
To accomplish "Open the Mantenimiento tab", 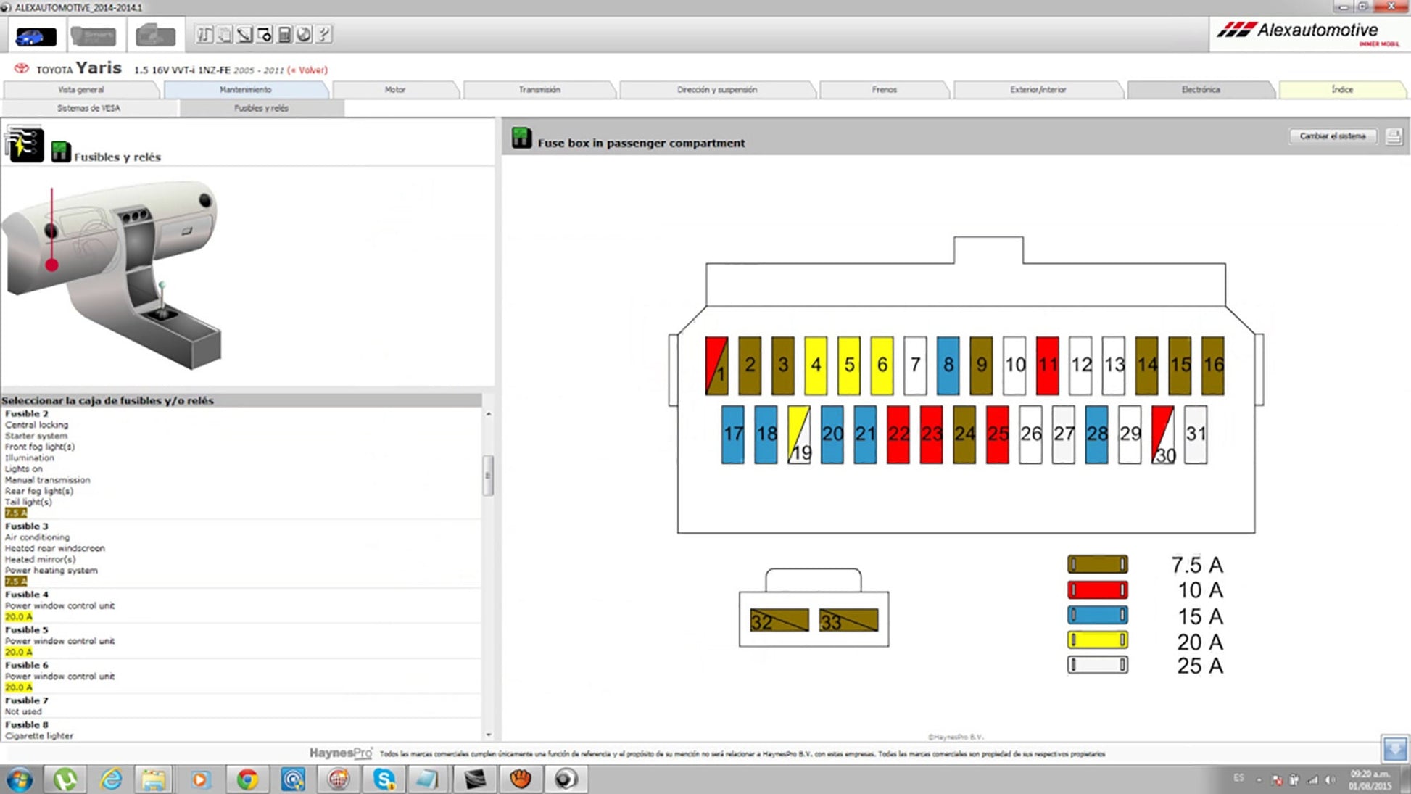I will coord(245,90).
